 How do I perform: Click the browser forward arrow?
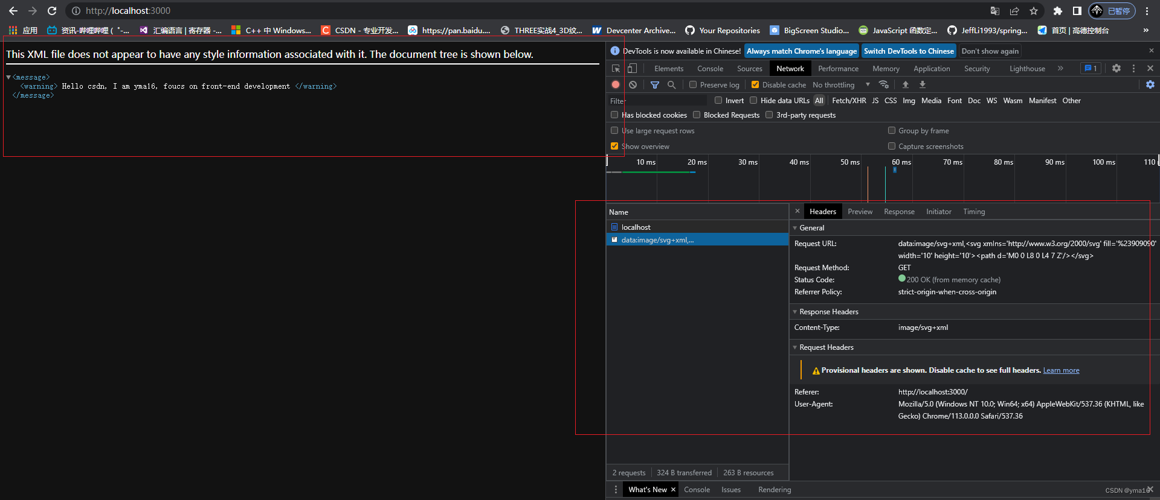coord(33,11)
